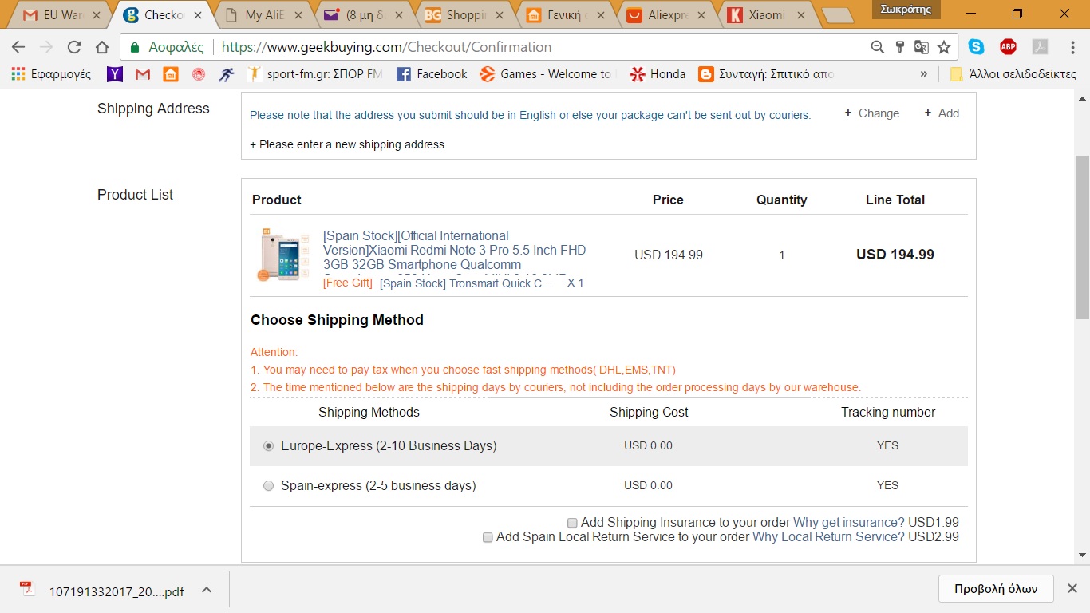Open the sport-fm.gr bookmark

[x=314, y=74]
